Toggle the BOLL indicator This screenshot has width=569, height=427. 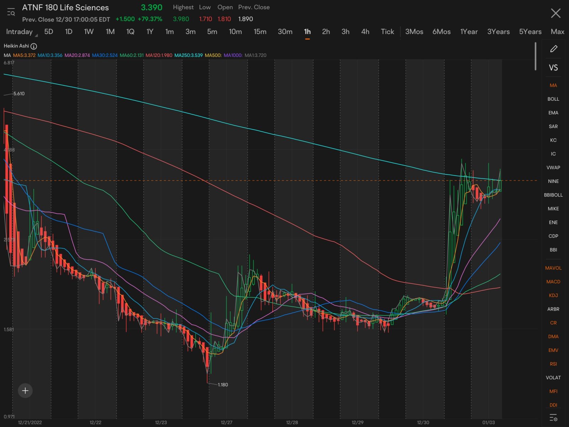(553, 99)
